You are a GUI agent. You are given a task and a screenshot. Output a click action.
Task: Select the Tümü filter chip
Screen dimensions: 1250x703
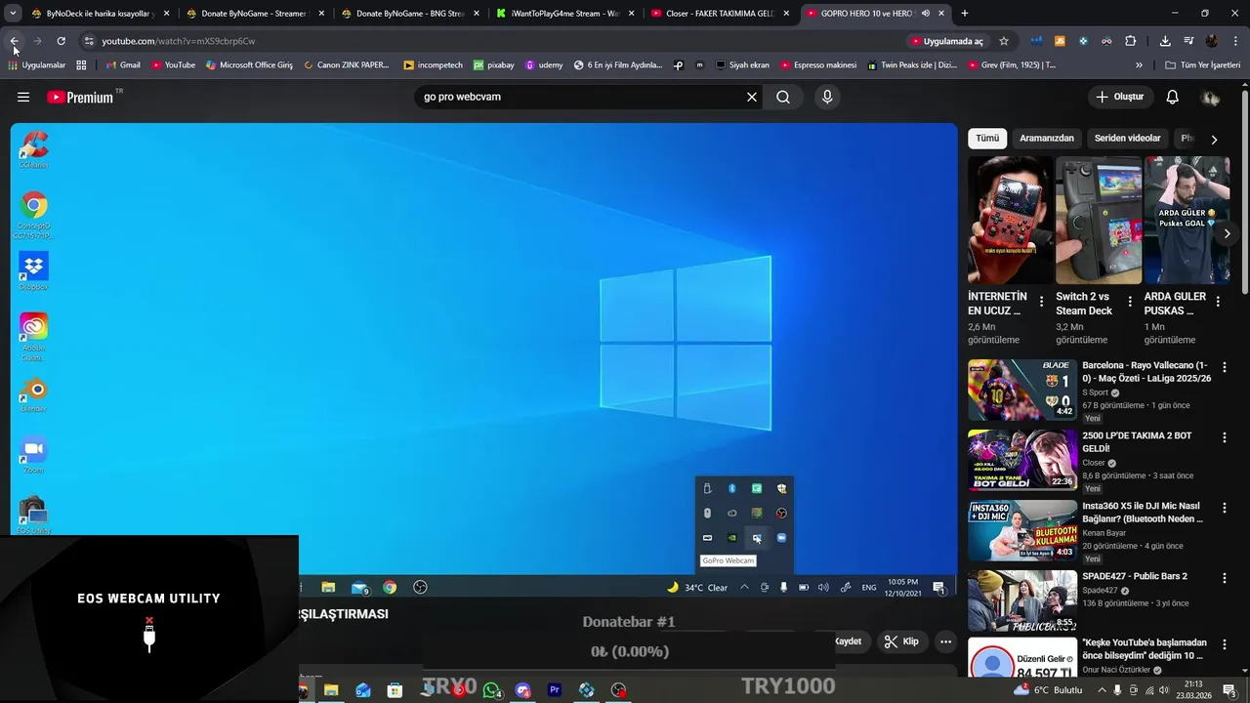987,138
